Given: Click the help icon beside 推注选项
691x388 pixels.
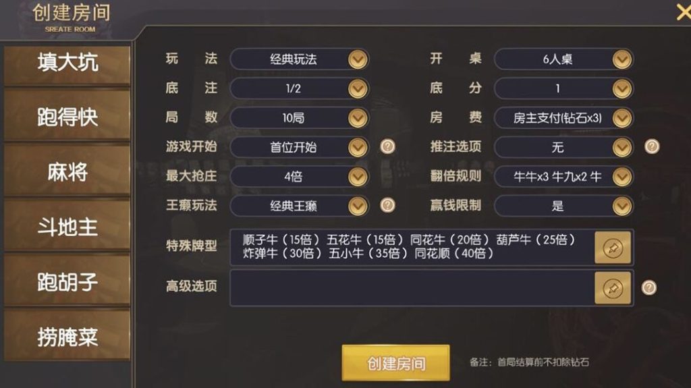Looking at the screenshot, I should pos(651,146).
